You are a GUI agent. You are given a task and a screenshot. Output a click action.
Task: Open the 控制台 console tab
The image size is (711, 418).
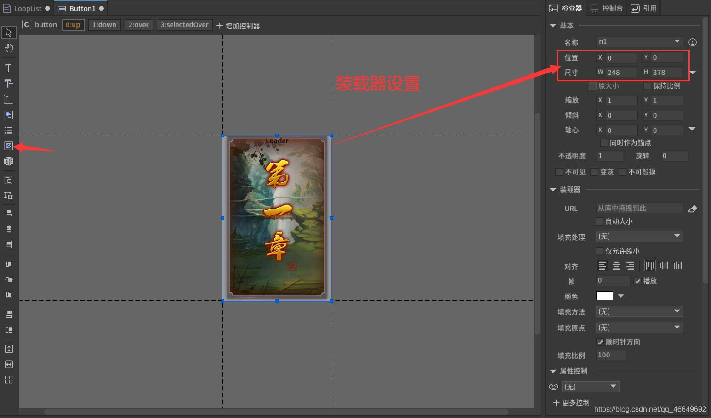pos(607,8)
